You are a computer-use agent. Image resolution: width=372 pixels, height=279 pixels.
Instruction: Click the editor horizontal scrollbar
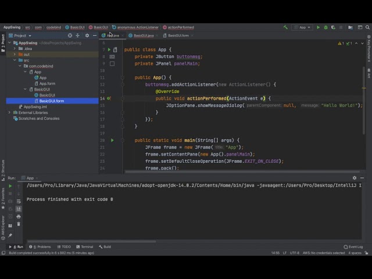point(242,172)
